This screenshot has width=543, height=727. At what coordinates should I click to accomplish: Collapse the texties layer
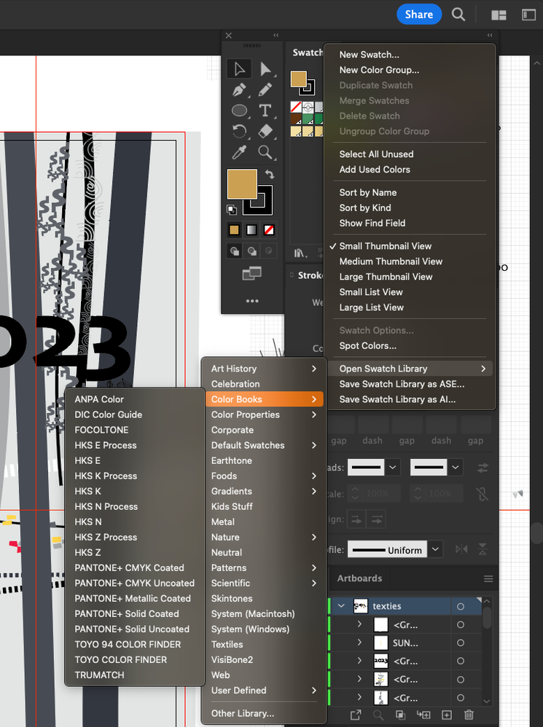coord(341,606)
